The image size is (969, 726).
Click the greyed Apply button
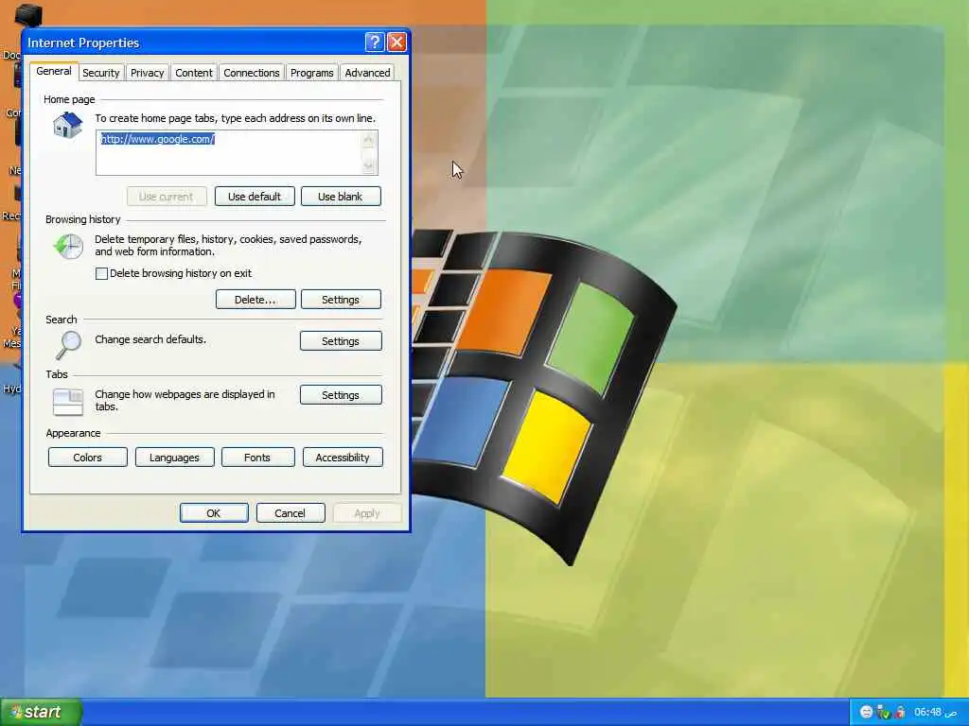(x=367, y=513)
